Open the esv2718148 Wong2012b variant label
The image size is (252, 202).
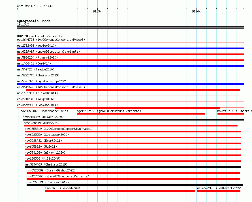(36, 99)
